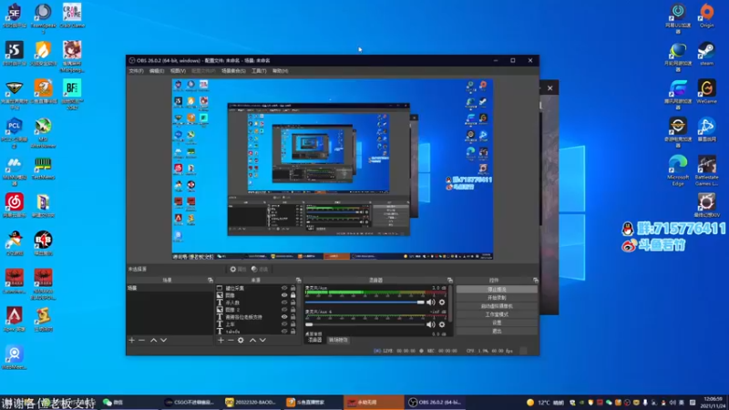The height and width of the screenshot is (410, 729).
Task: Open settings gear for 麦克风/Aux 4 channel
Action: [x=442, y=324]
